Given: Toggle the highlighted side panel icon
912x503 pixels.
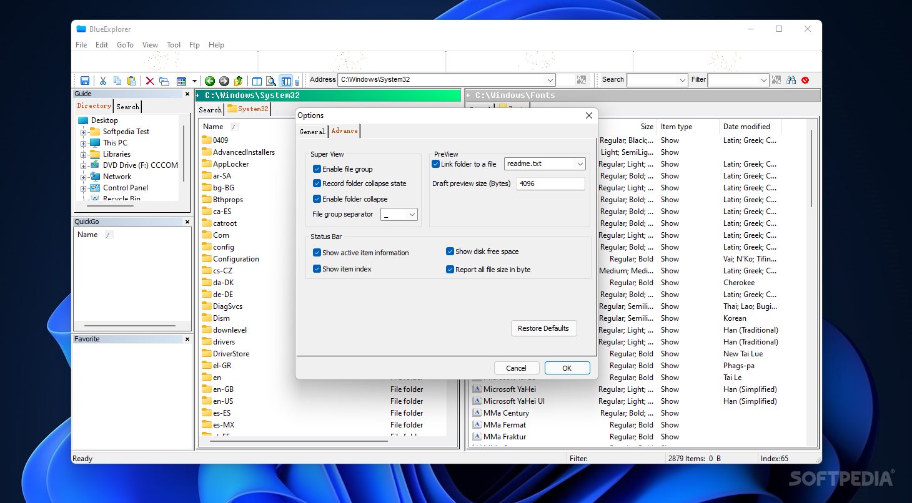Looking at the screenshot, I should point(286,81).
